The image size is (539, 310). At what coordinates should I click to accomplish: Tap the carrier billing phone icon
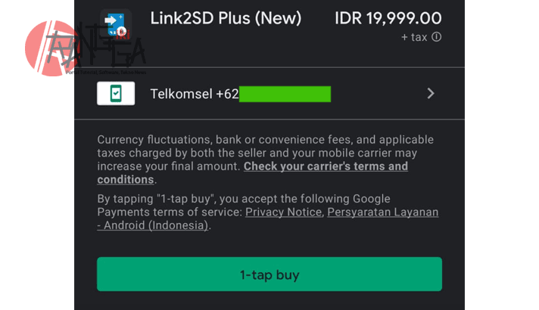(x=116, y=94)
